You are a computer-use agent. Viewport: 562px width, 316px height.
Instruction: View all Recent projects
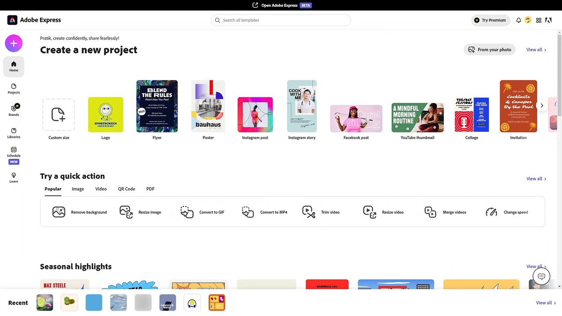pyautogui.click(x=546, y=303)
